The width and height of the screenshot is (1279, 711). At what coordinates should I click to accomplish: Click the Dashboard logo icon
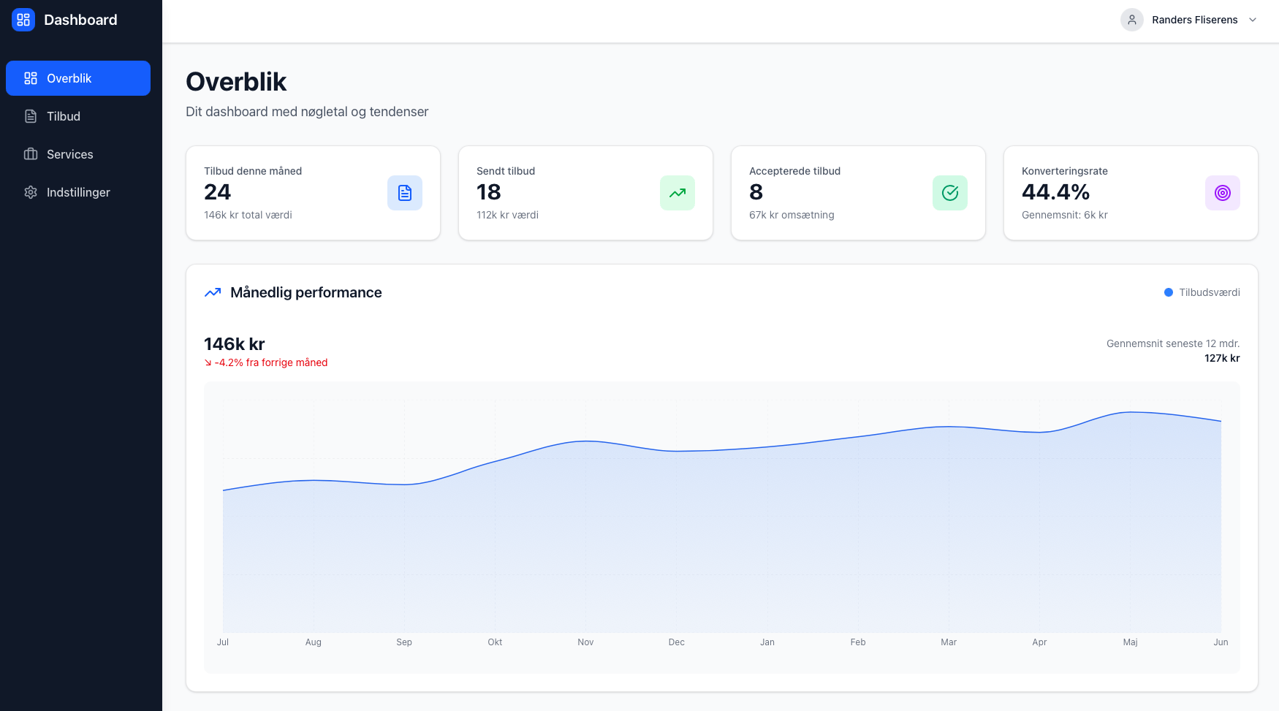(x=23, y=20)
